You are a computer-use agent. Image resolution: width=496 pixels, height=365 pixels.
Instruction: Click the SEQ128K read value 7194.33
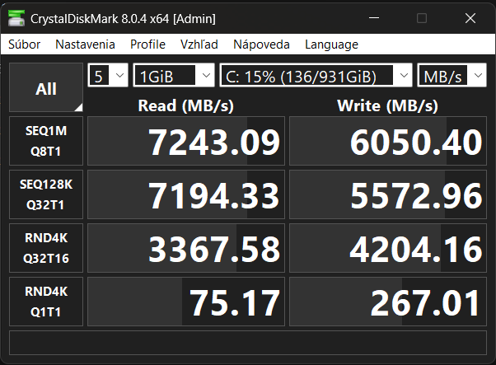(186, 194)
